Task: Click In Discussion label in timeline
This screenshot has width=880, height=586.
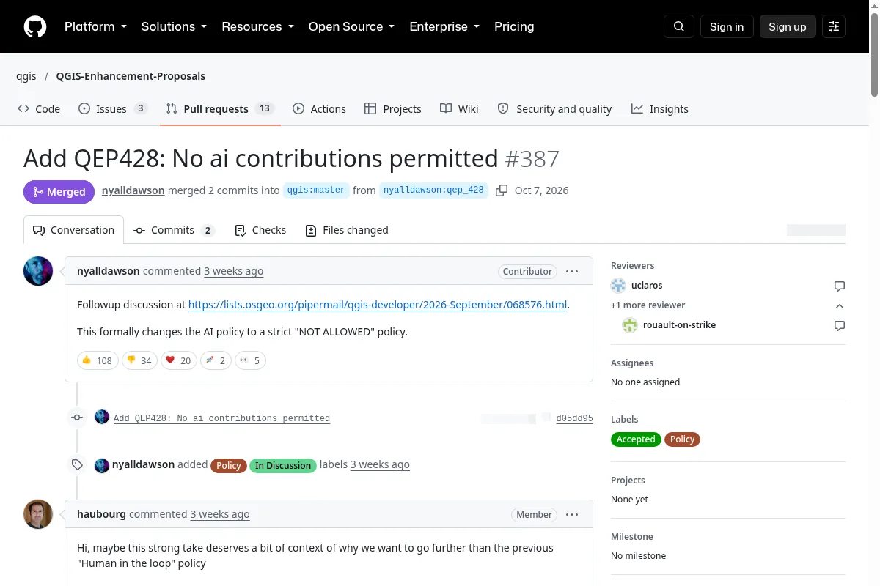Action: click(283, 466)
